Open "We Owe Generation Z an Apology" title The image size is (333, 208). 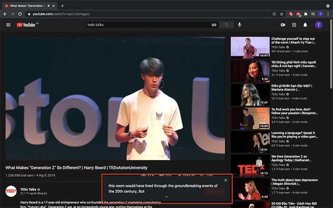291,158
